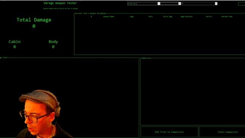The image size is (245, 138).
Task: Click the Hits column header
Action: (150, 16)
